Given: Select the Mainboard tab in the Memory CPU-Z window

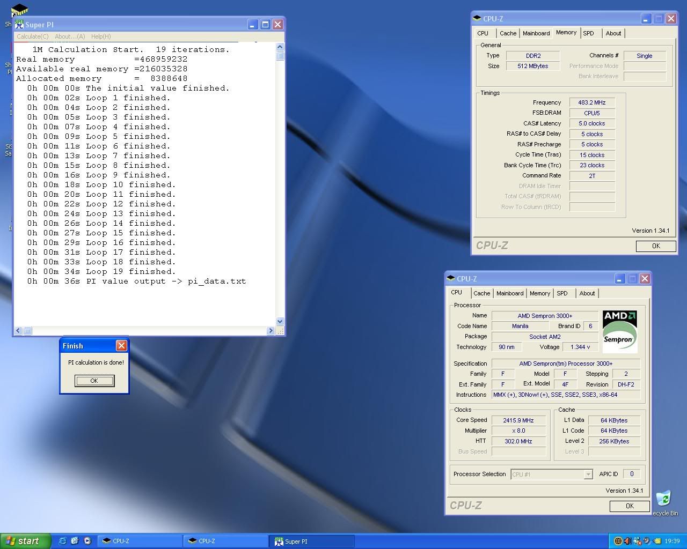Looking at the screenshot, I should [536, 33].
